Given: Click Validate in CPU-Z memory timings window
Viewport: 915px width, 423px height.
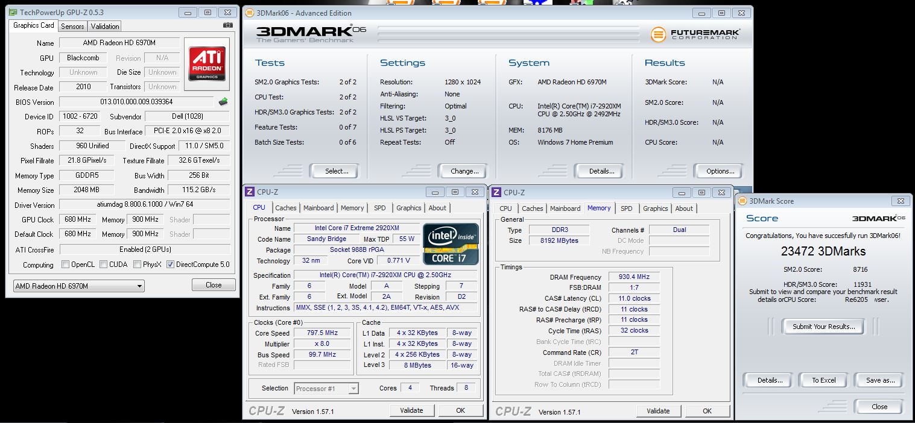Looking at the screenshot, I should tap(658, 411).
